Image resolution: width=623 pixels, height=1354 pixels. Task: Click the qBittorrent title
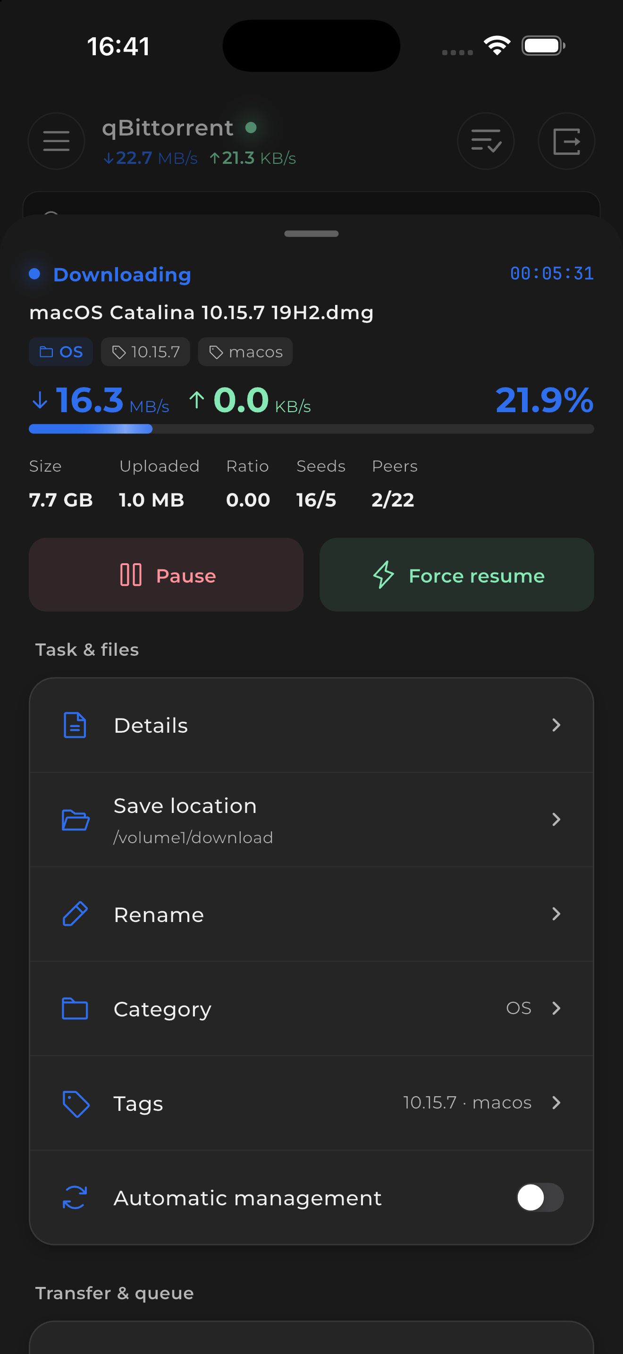(168, 128)
